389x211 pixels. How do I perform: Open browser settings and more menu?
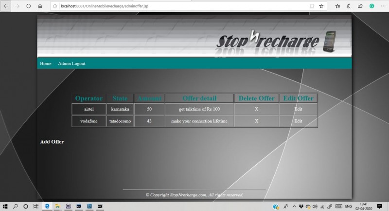tap(383, 6)
